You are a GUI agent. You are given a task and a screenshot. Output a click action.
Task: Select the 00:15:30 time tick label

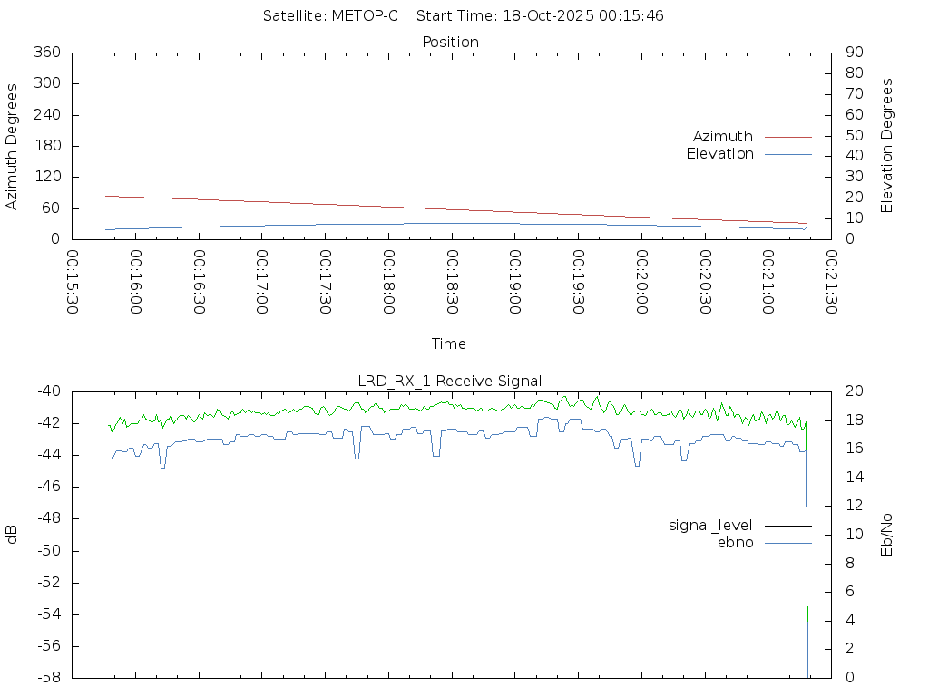pyautogui.click(x=73, y=283)
